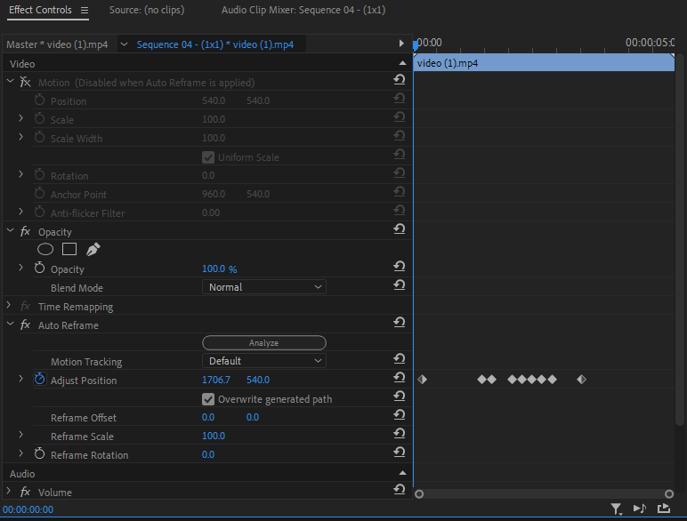The height and width of the screenshot is (521, 687).
Task: Toggle Adjust Position animation stopwatch
Action: (39, 379)
